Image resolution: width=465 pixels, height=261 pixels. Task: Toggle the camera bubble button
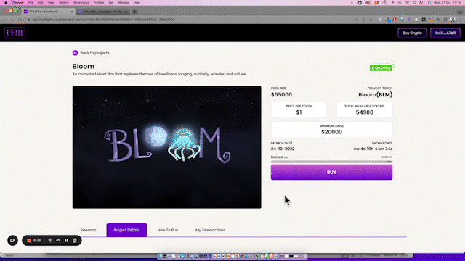13,240
